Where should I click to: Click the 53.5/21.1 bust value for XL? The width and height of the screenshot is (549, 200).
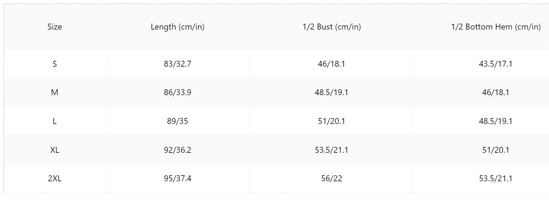click(332, 150)
